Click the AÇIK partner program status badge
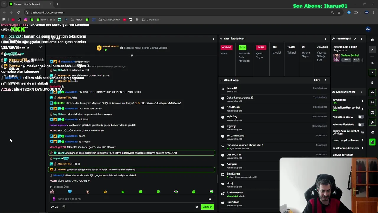Image resolution: width=378 pixels, height=213 pixels. 242,47
